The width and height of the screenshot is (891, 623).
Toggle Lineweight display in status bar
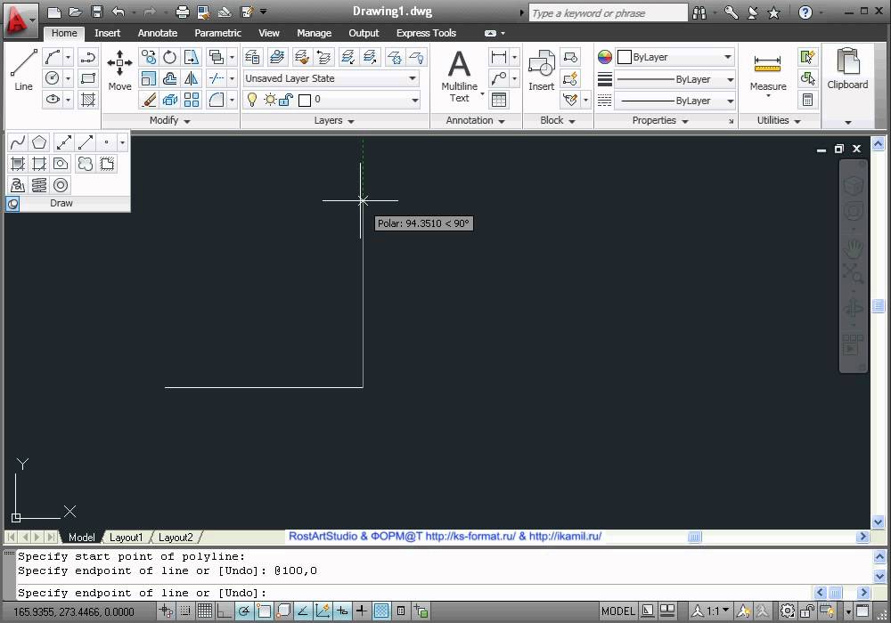pyautogui.click(x=362, y=611)
